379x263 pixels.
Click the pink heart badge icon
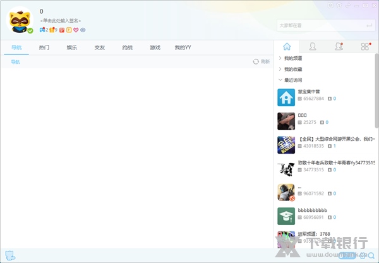pyautogui.click(x=76, y=30)
